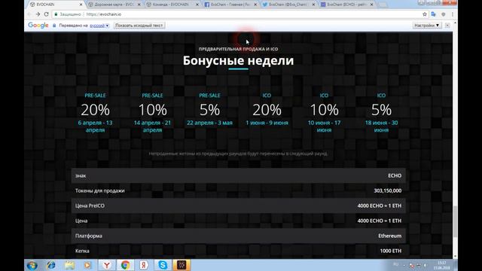Open the media player taskbar icon
482x271 pixels.
click(x=87, y=265)
